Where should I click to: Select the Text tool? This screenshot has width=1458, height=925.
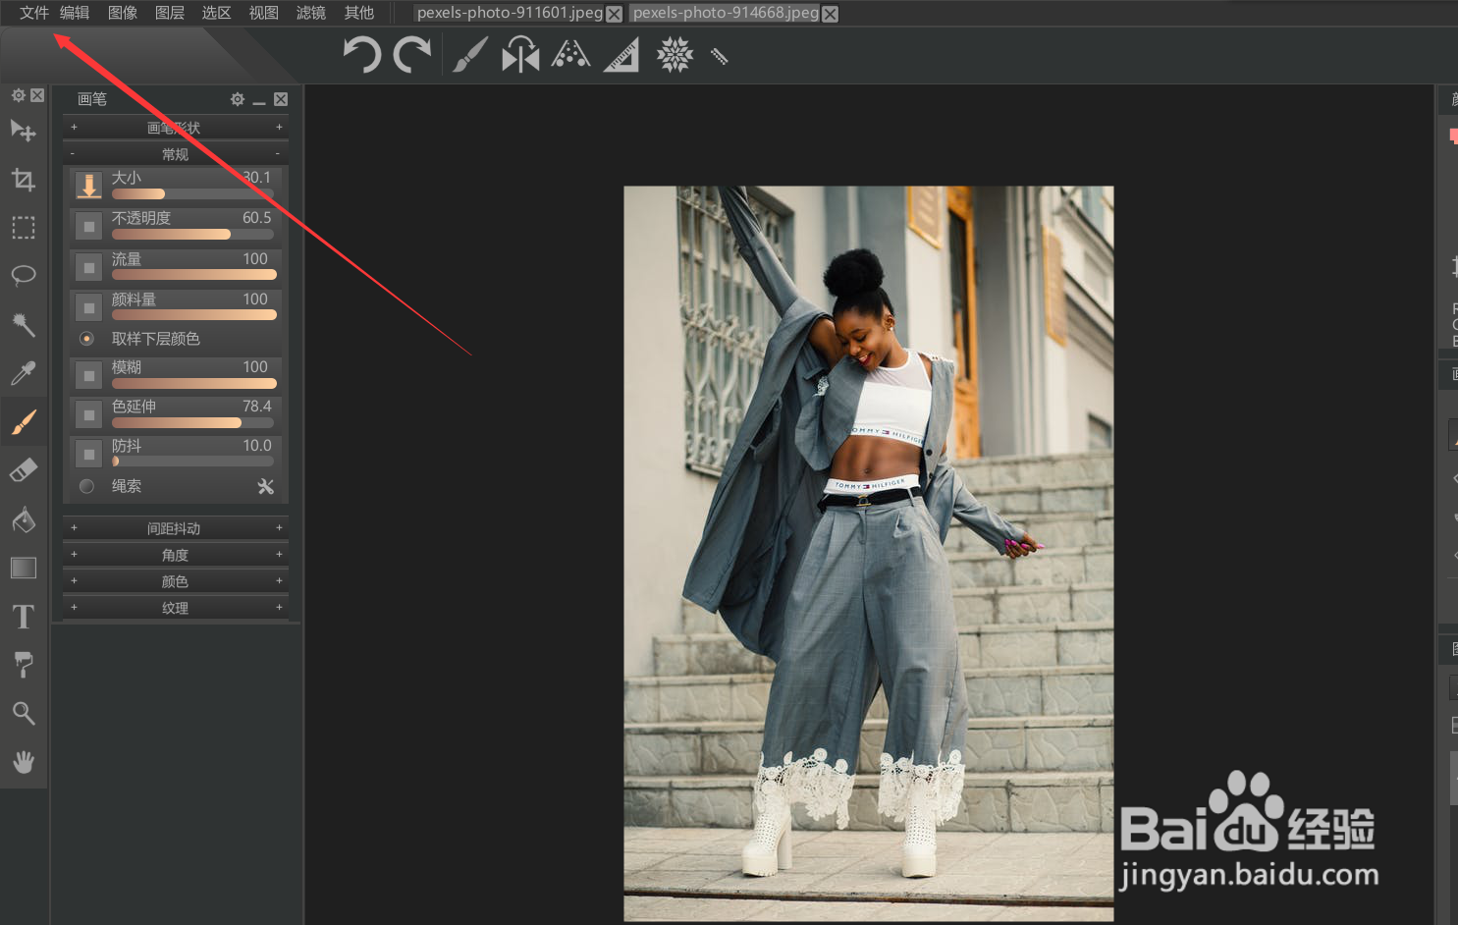(24, 617)
